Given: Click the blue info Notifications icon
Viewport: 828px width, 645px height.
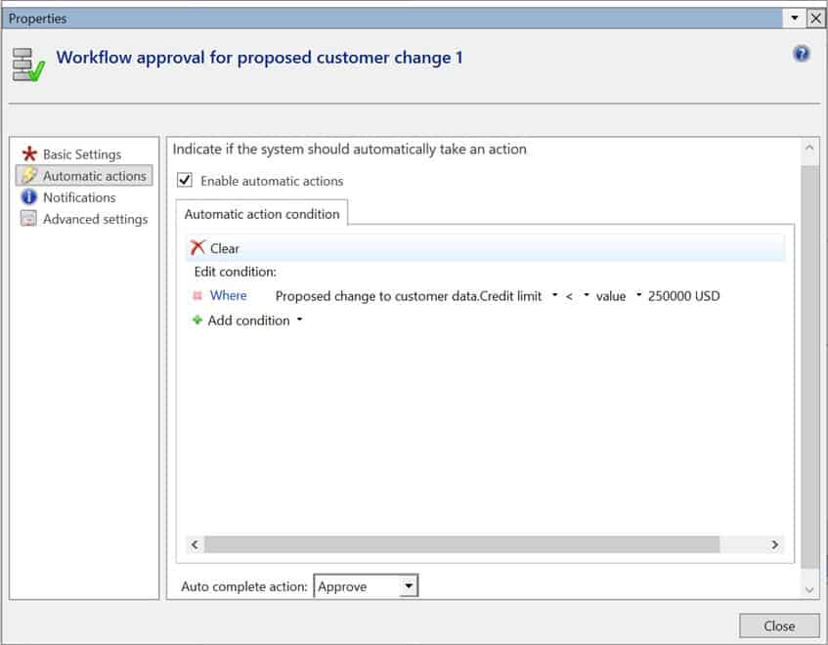Looking at the screenshot, I should coord(28,196).
